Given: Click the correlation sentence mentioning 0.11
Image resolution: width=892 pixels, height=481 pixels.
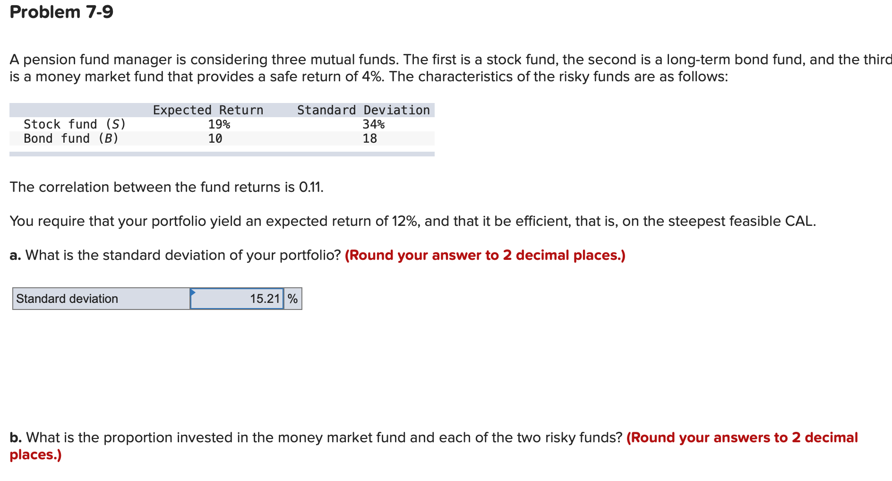Looking at the screenshot, I should click(x=166, y=187).
